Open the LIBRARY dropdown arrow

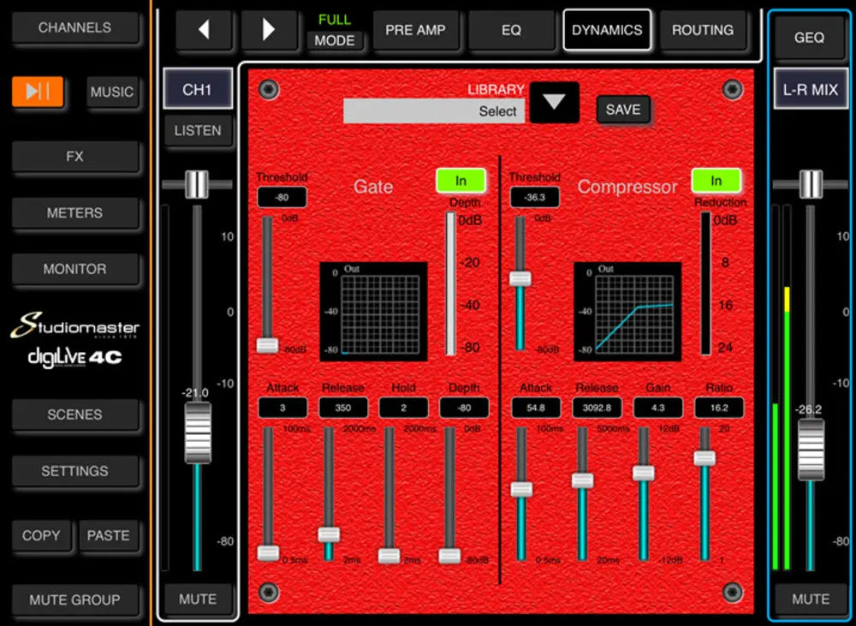[x=555, y=102]
